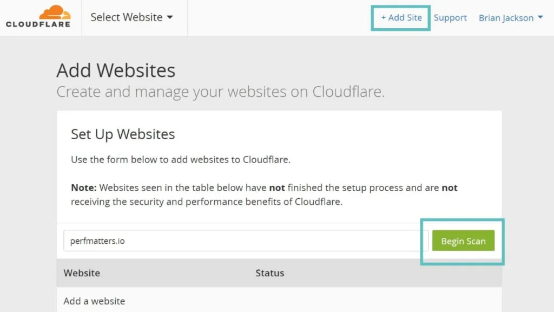The image size is (554, 312).
Task: Click the Website column header
Action: point(82,273)
